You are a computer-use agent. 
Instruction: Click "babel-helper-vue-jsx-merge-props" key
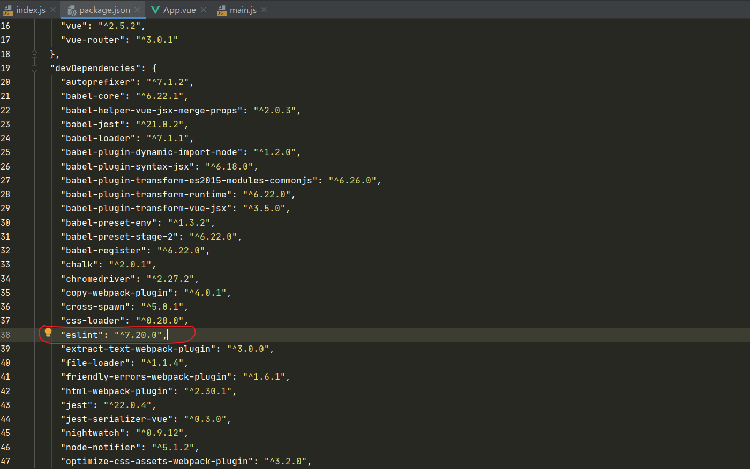[x=152, y=110]
